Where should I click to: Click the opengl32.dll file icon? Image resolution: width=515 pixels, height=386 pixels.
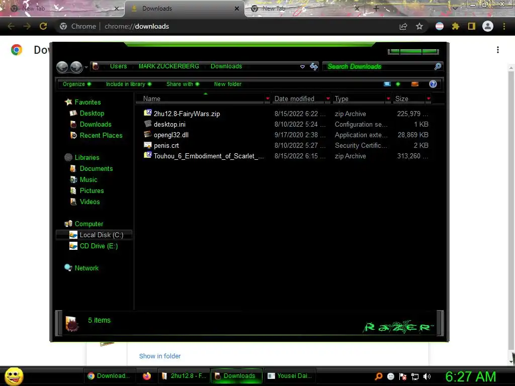tap(148, 134)
